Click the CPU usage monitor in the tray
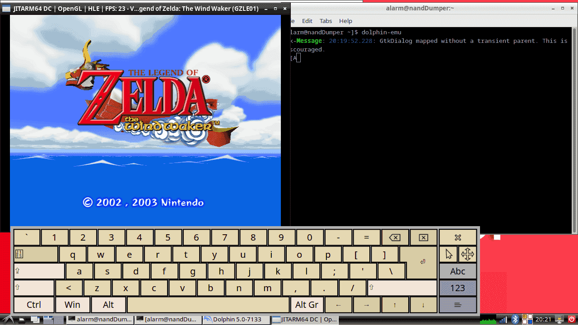The image size is (578, 325). pos(488,320)
